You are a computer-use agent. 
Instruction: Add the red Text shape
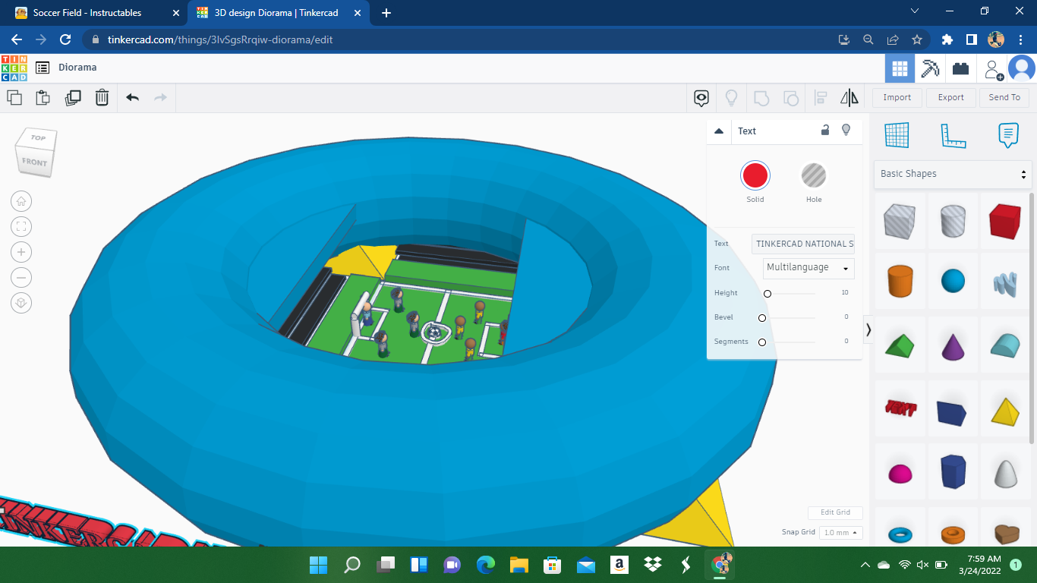(900, 408)
